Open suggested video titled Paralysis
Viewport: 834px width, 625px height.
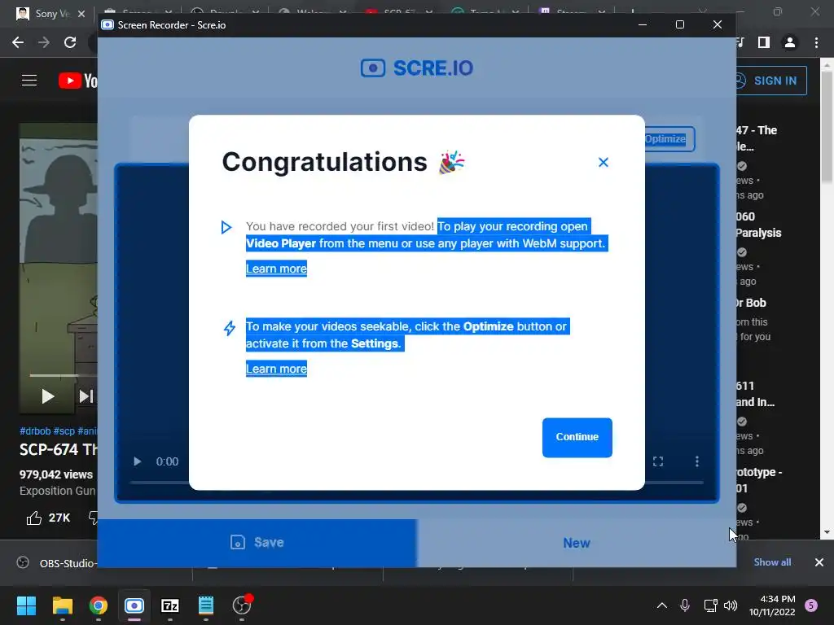point(758,225)
